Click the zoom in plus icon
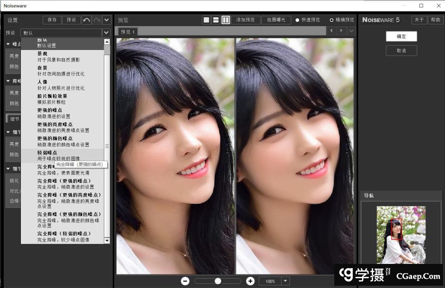Screen dimensions: 445x288 [250, 281]
